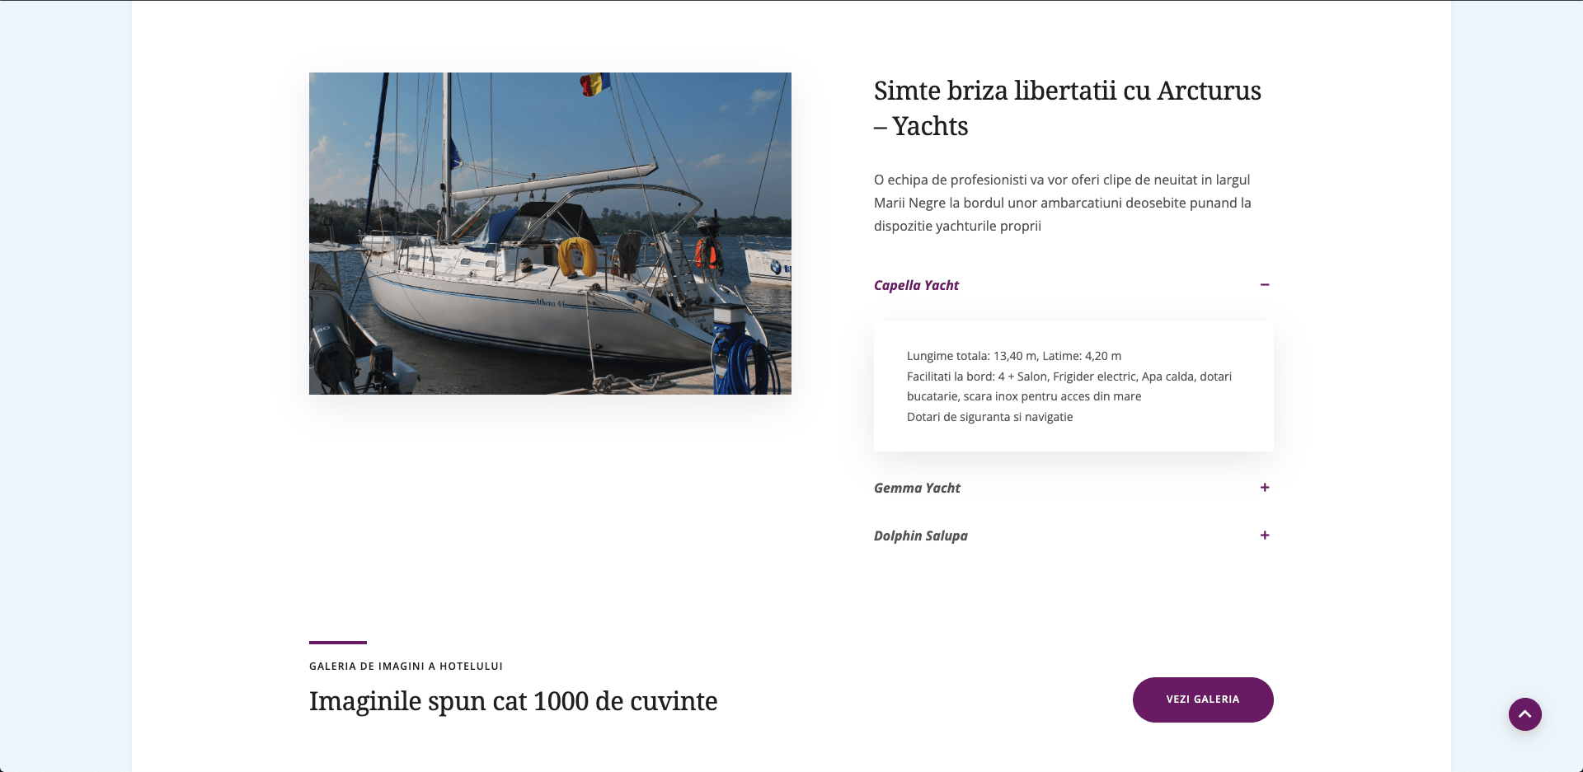Click the GALERIA DE IMAGINI A HOTELULUI label
The image size is (1583, 772).
[406, 666]
